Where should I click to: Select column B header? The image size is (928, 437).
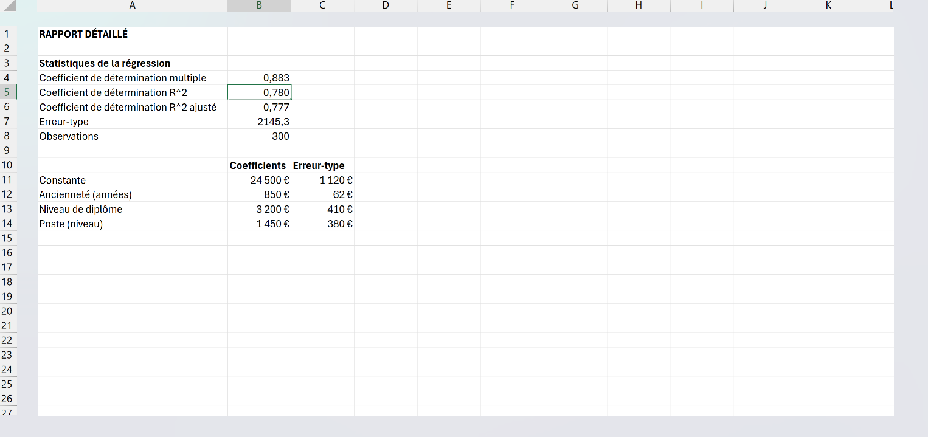click(259, 6)
